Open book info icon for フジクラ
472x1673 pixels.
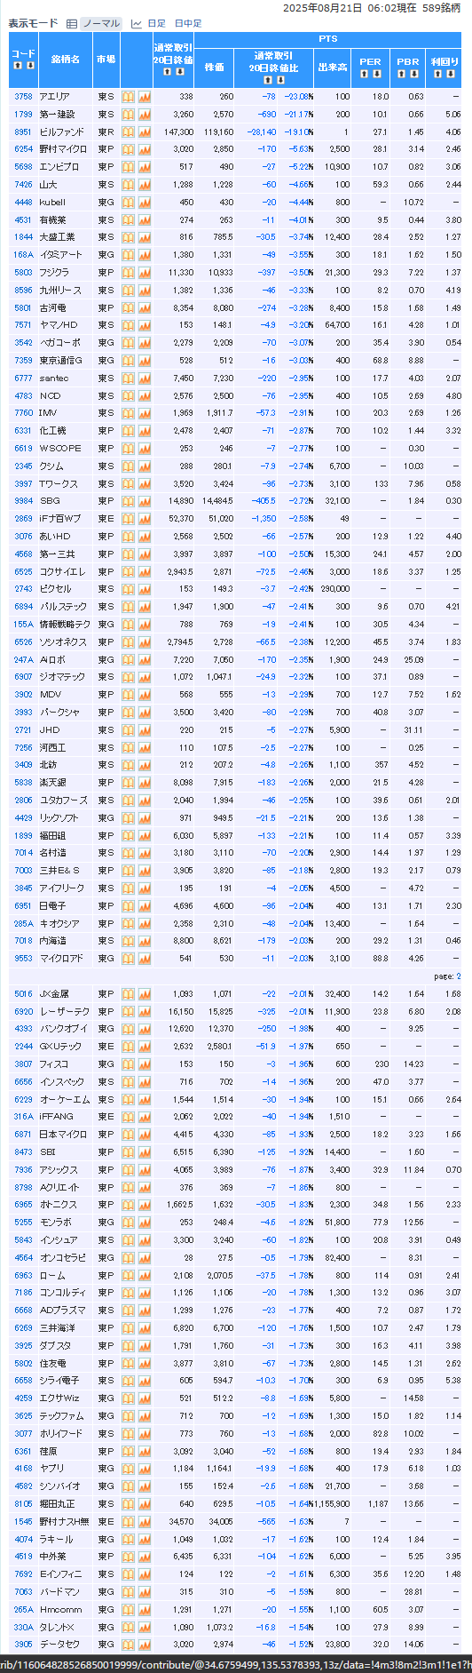(128, 273)
